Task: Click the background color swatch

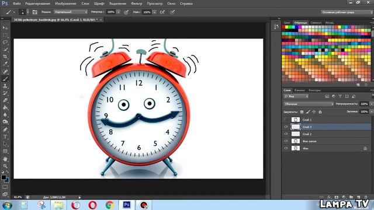Action: click(7, 180)
